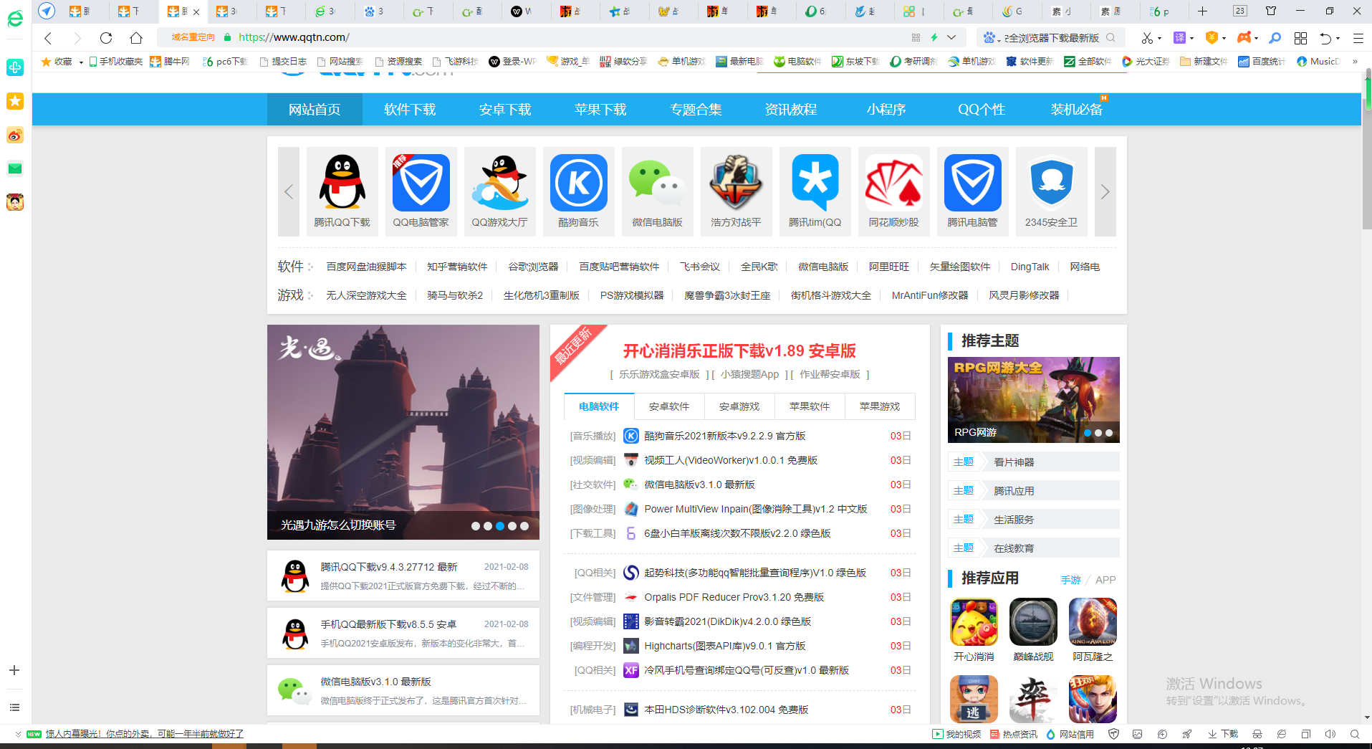
Task: Open the star favorites sidebar icon
Action: (15, 101)
